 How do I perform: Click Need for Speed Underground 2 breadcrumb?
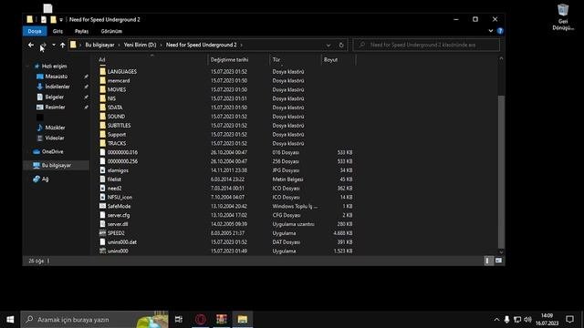click(x=201, y=45)
